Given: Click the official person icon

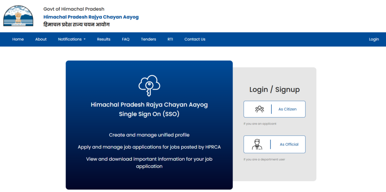Looking at the screenshot, I should tap(257, 144).
